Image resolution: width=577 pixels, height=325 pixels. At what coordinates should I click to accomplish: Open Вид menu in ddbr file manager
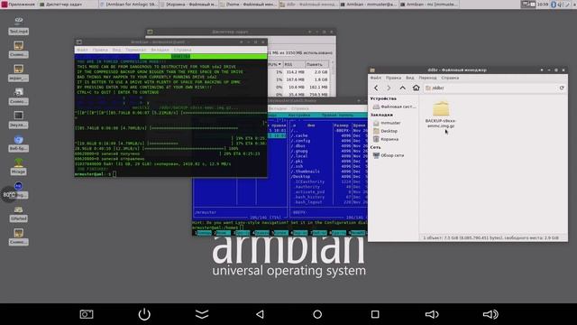(409, 78)
